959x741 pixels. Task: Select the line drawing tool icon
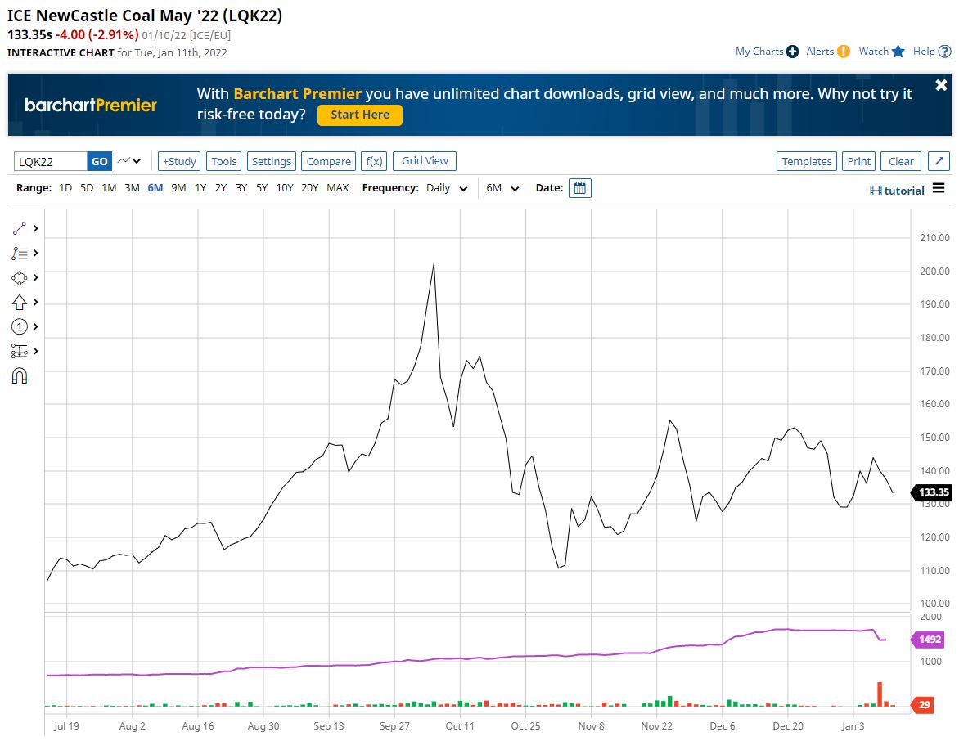20,229
